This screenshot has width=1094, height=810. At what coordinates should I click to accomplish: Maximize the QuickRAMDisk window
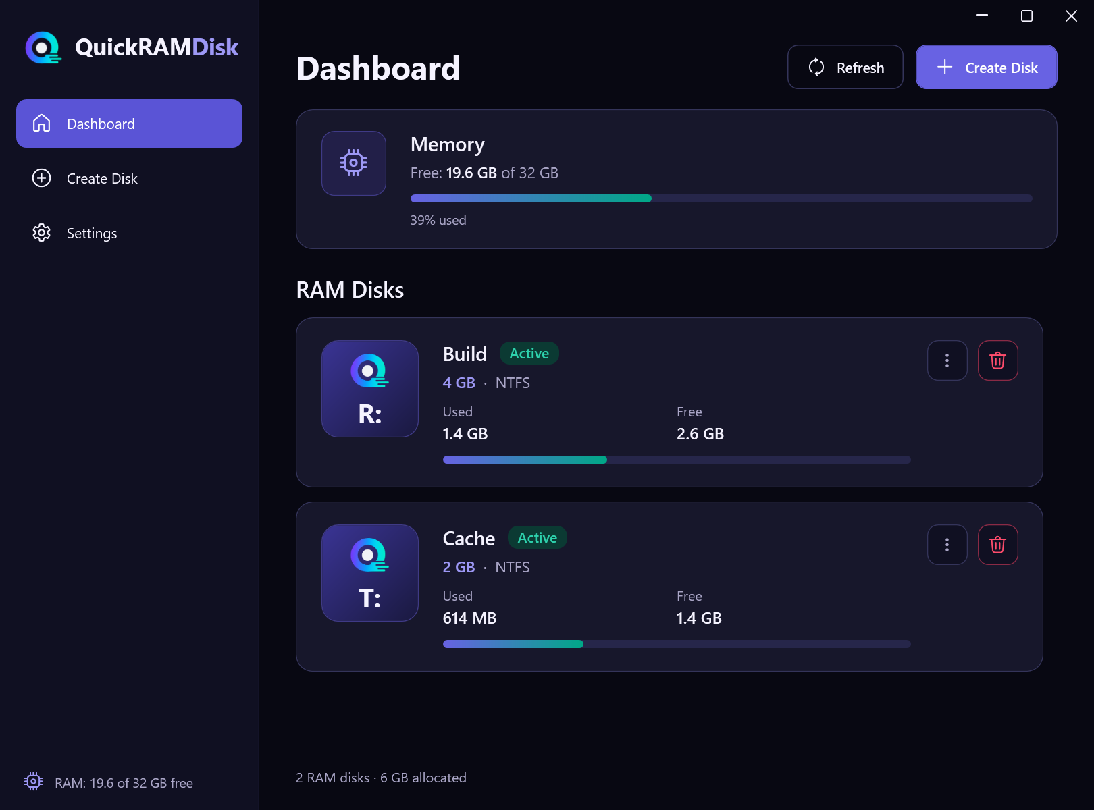point(1026,16)
